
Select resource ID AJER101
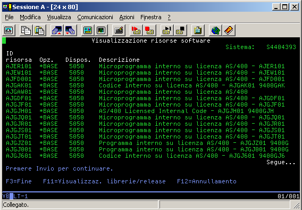click(19, 66)
